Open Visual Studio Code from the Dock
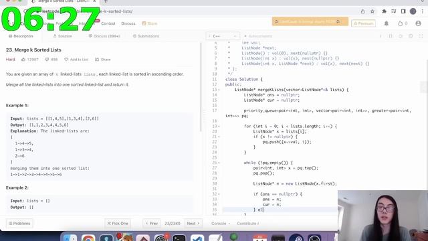The width and height of the screenshot is (428, 241). click(x=197, y=238)
